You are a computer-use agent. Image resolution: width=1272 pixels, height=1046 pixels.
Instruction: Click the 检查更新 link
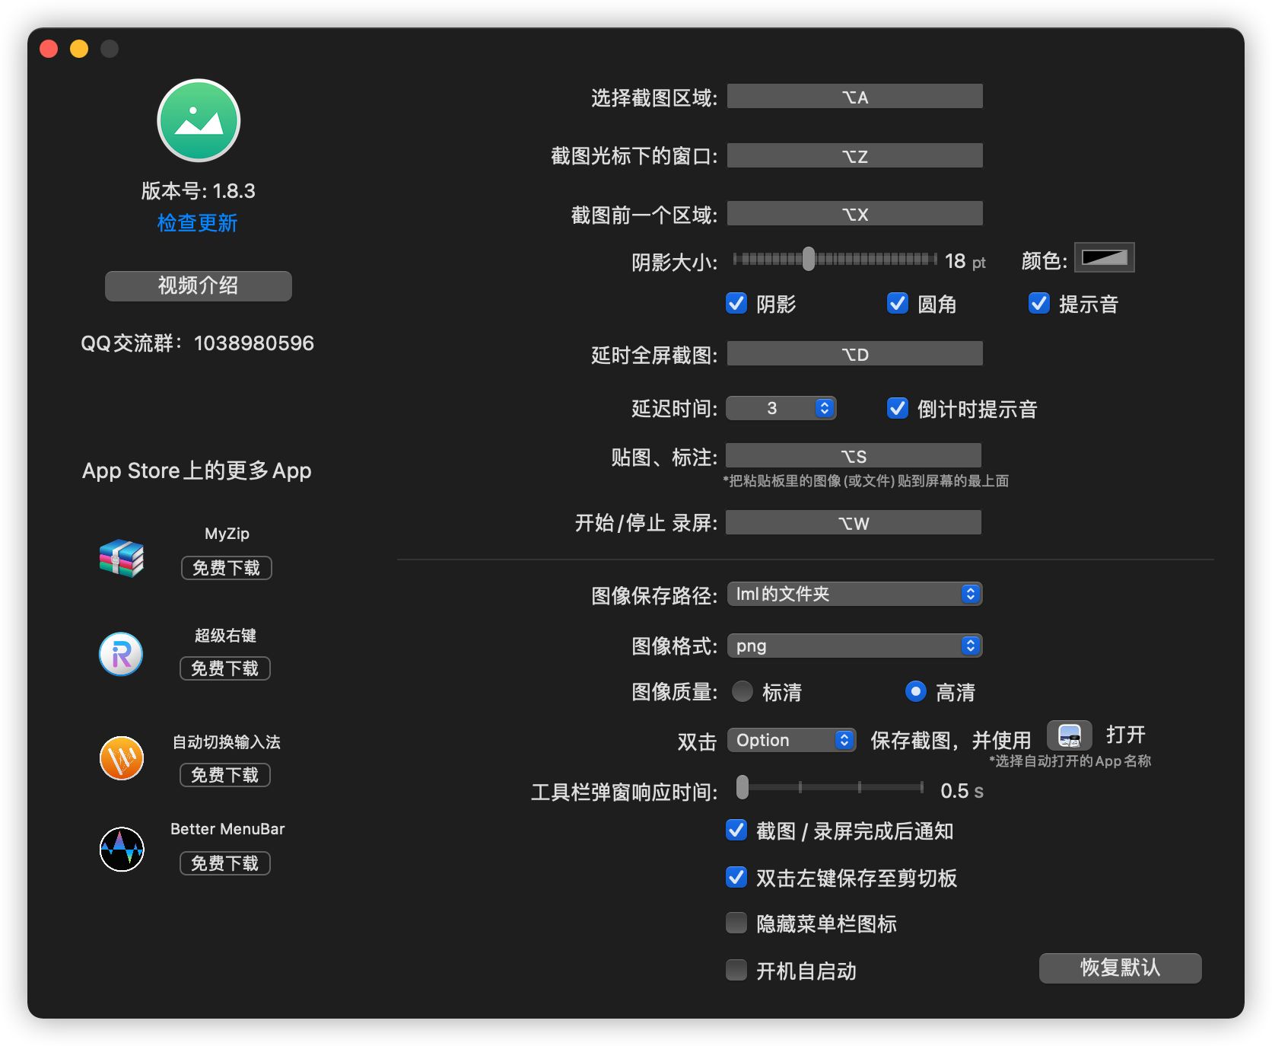pyautogui.click(x=197, y=223)
